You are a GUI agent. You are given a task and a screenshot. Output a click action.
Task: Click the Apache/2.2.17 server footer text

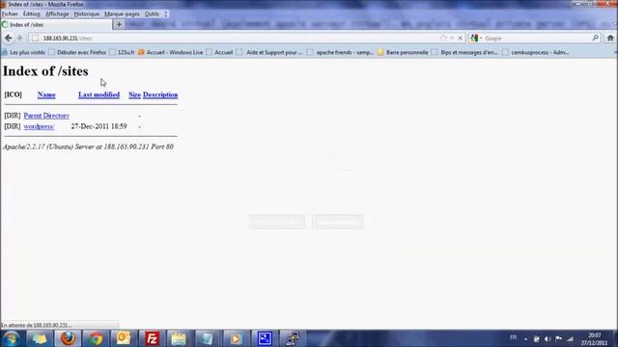[x=88, y=147]
